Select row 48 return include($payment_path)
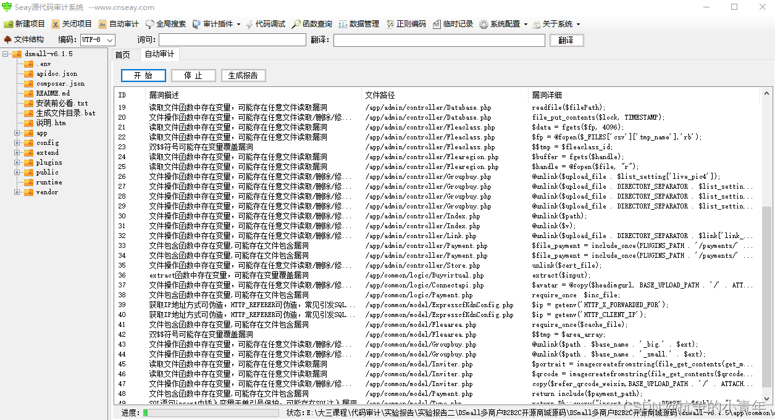The height and width of the screenshot is (420, 775). tap(438, 393)
